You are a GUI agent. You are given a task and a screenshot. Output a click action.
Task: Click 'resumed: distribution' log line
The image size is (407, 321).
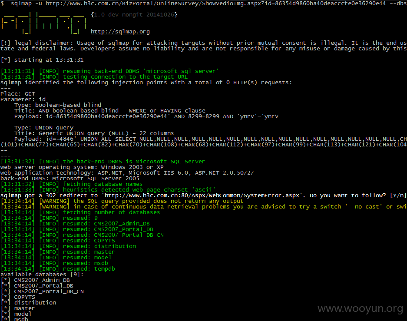(x=68, y=246)
